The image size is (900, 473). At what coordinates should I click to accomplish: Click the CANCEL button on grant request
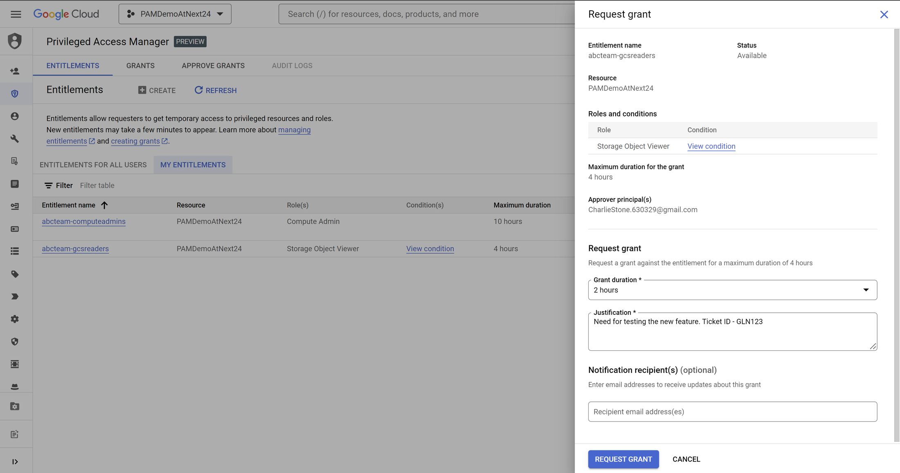pos(686,459)
